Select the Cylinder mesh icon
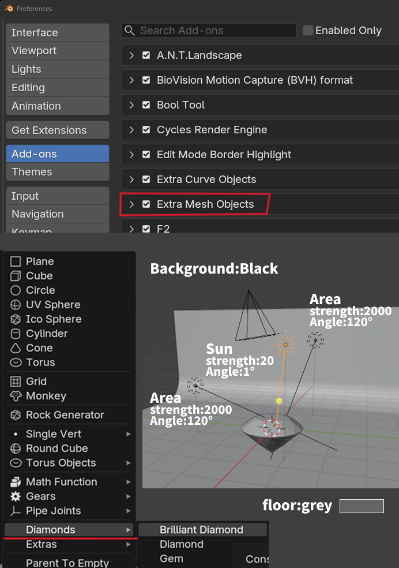The image size is (399, 568). pyautogui.click(x=16, y=334)
